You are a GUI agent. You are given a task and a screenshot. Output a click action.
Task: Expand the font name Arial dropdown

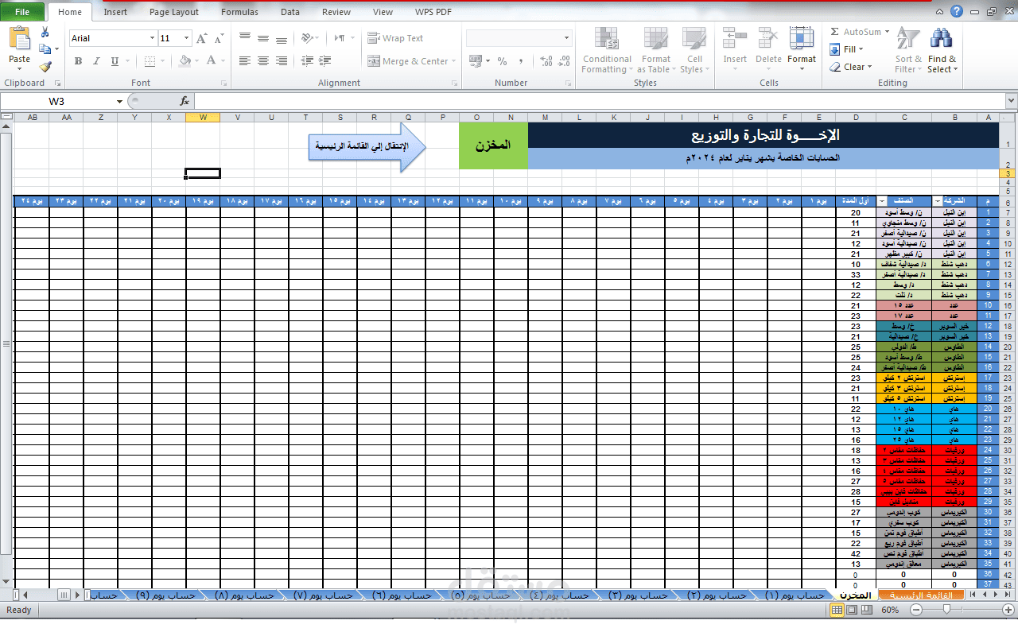152,38
